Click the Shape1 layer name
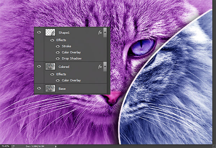The image size is (216, 148). (x=64, y=33)
